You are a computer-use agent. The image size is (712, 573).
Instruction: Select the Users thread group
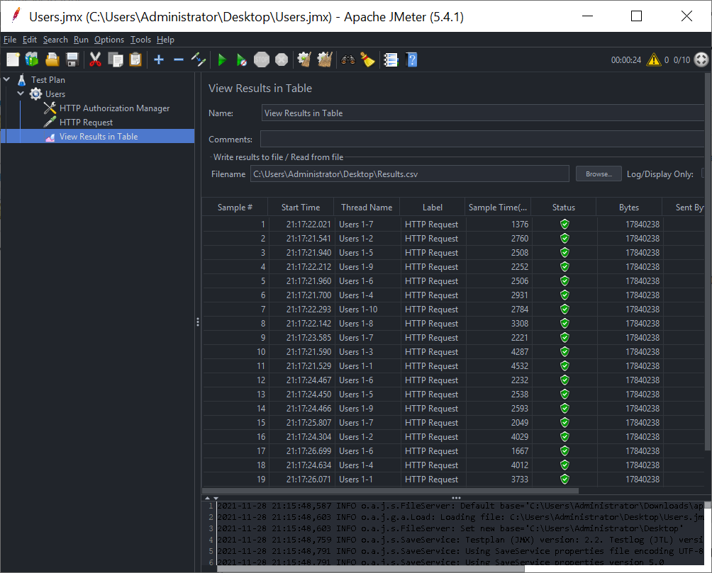click(x=55, y=94)
